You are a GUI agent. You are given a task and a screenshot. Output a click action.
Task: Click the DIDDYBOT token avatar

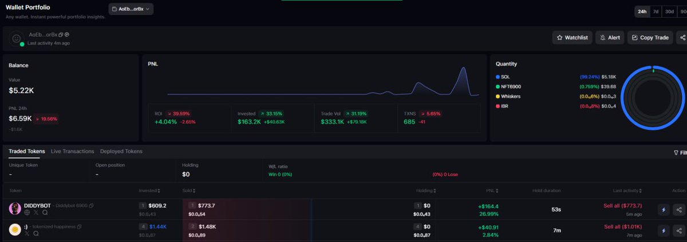click(x=15, y=209)
